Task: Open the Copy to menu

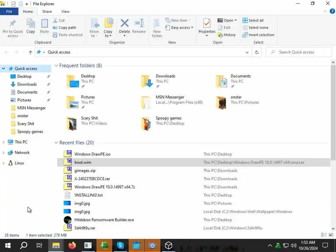Action: pos(108,28)
